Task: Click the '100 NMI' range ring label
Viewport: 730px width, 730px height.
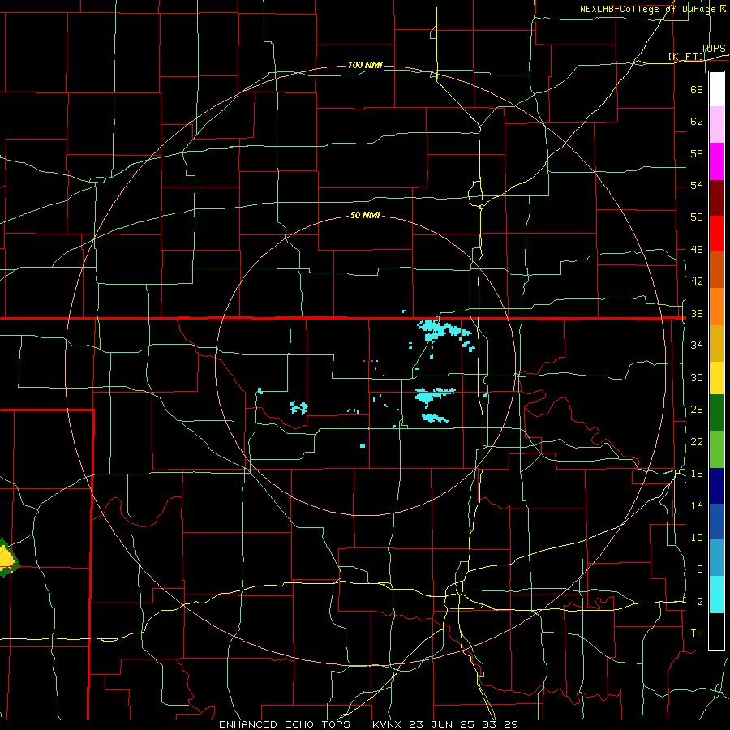Action: 365,65
